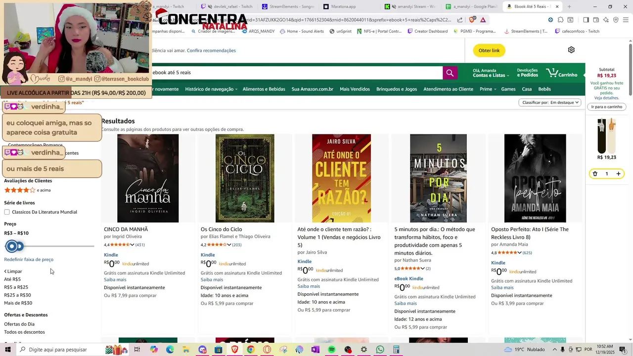The height and width of the screenshot is (356, 633).
Task: Expand the Histórico de navegação dropdown
Action: click(211, 89)
